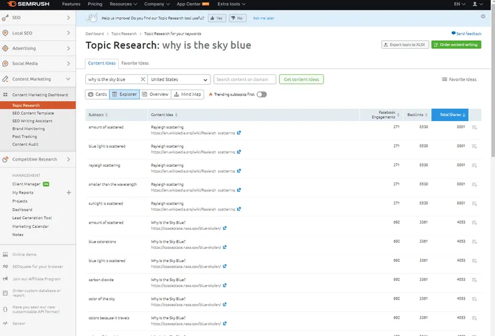Switch to Cards view
The image size is (495, 336).
(97, 94)
